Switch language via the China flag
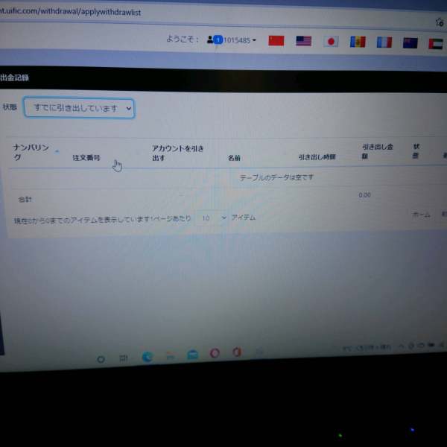Image resolution: width=447 pixels, height=447 pixels. click(276, 41)
